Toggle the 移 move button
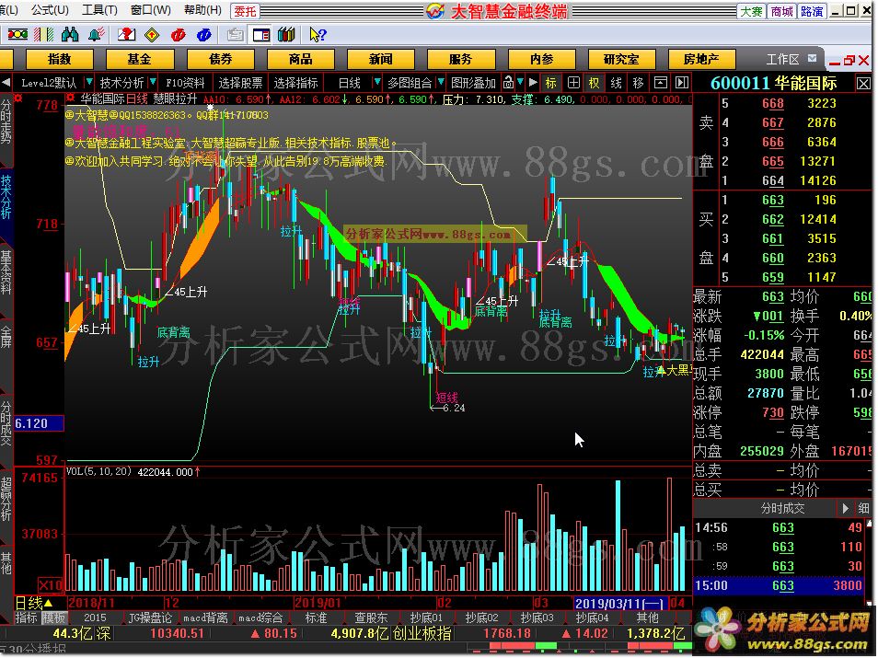Image resolution: width=878 pixels, height=658 pixels. [638, 83]
